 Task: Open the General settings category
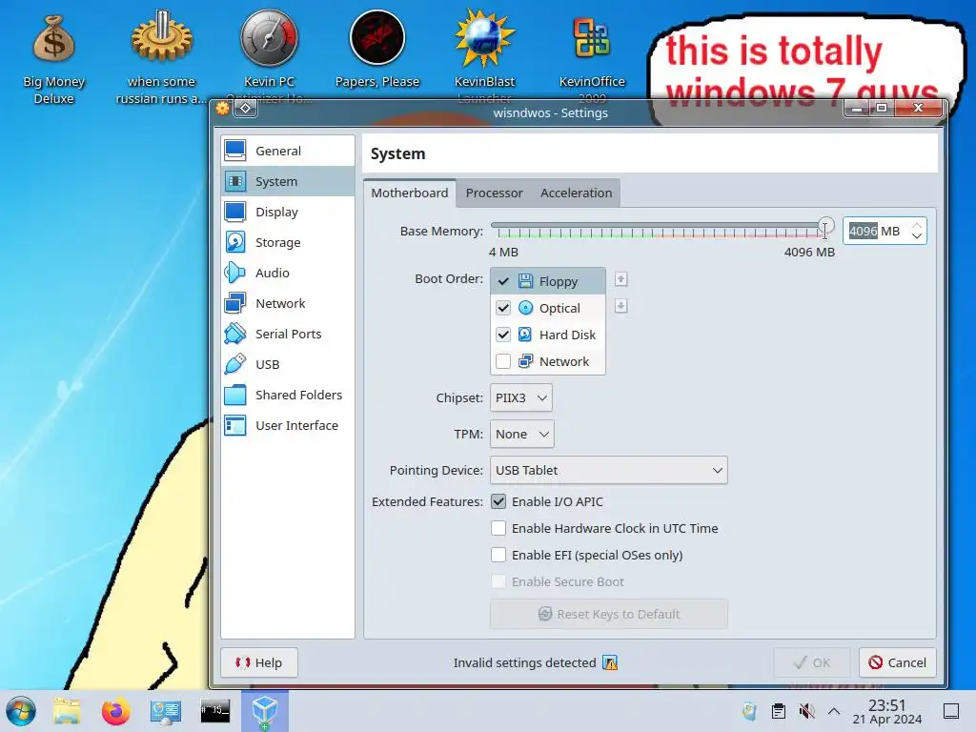288,151
